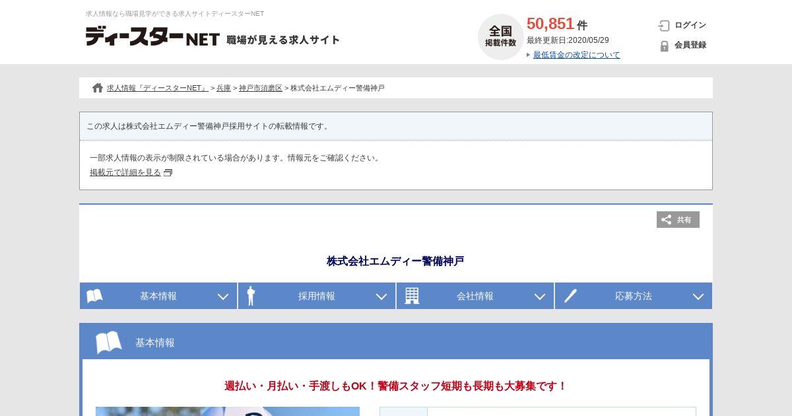Click the 全国掲載件数 circular badge
Viewport: 792px width, 416px height.
point(500,37)
